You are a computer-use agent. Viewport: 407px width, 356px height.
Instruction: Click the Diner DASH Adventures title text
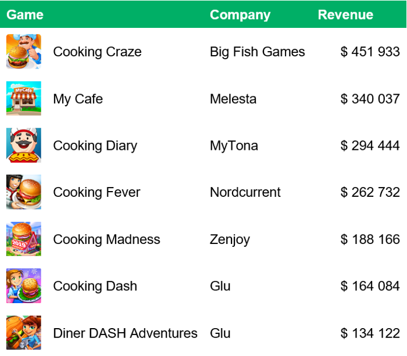(125, 333)
